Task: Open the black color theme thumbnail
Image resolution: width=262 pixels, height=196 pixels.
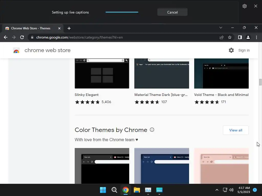Action: [102, 166]
